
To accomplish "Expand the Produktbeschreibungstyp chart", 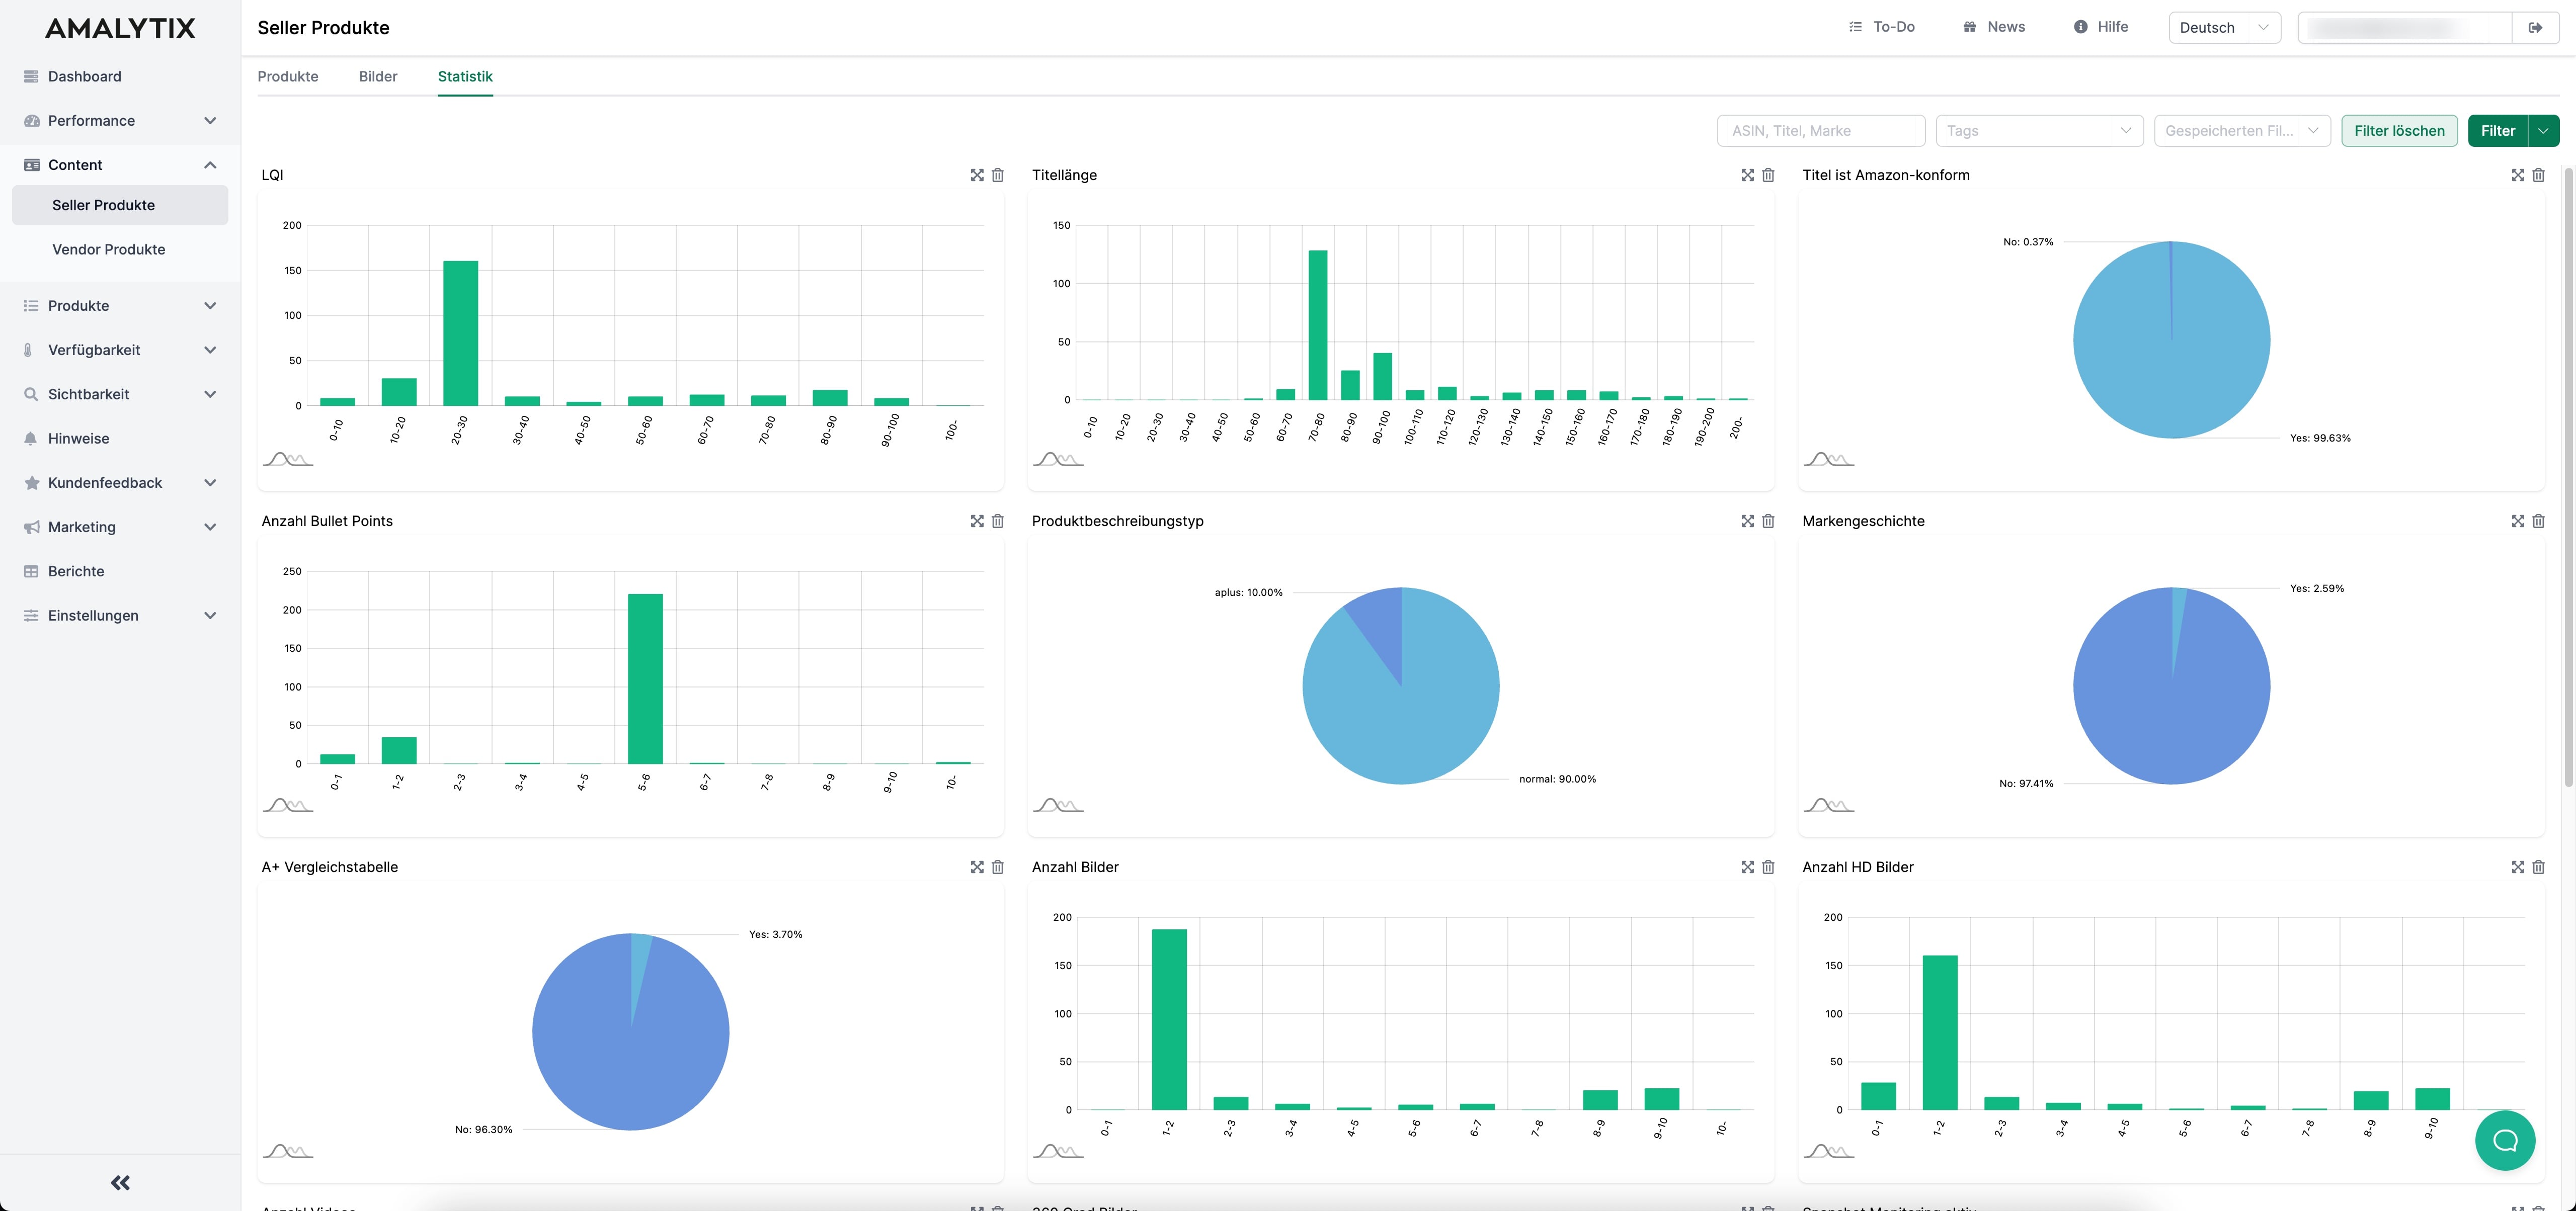I will [x=1747, y=521].
